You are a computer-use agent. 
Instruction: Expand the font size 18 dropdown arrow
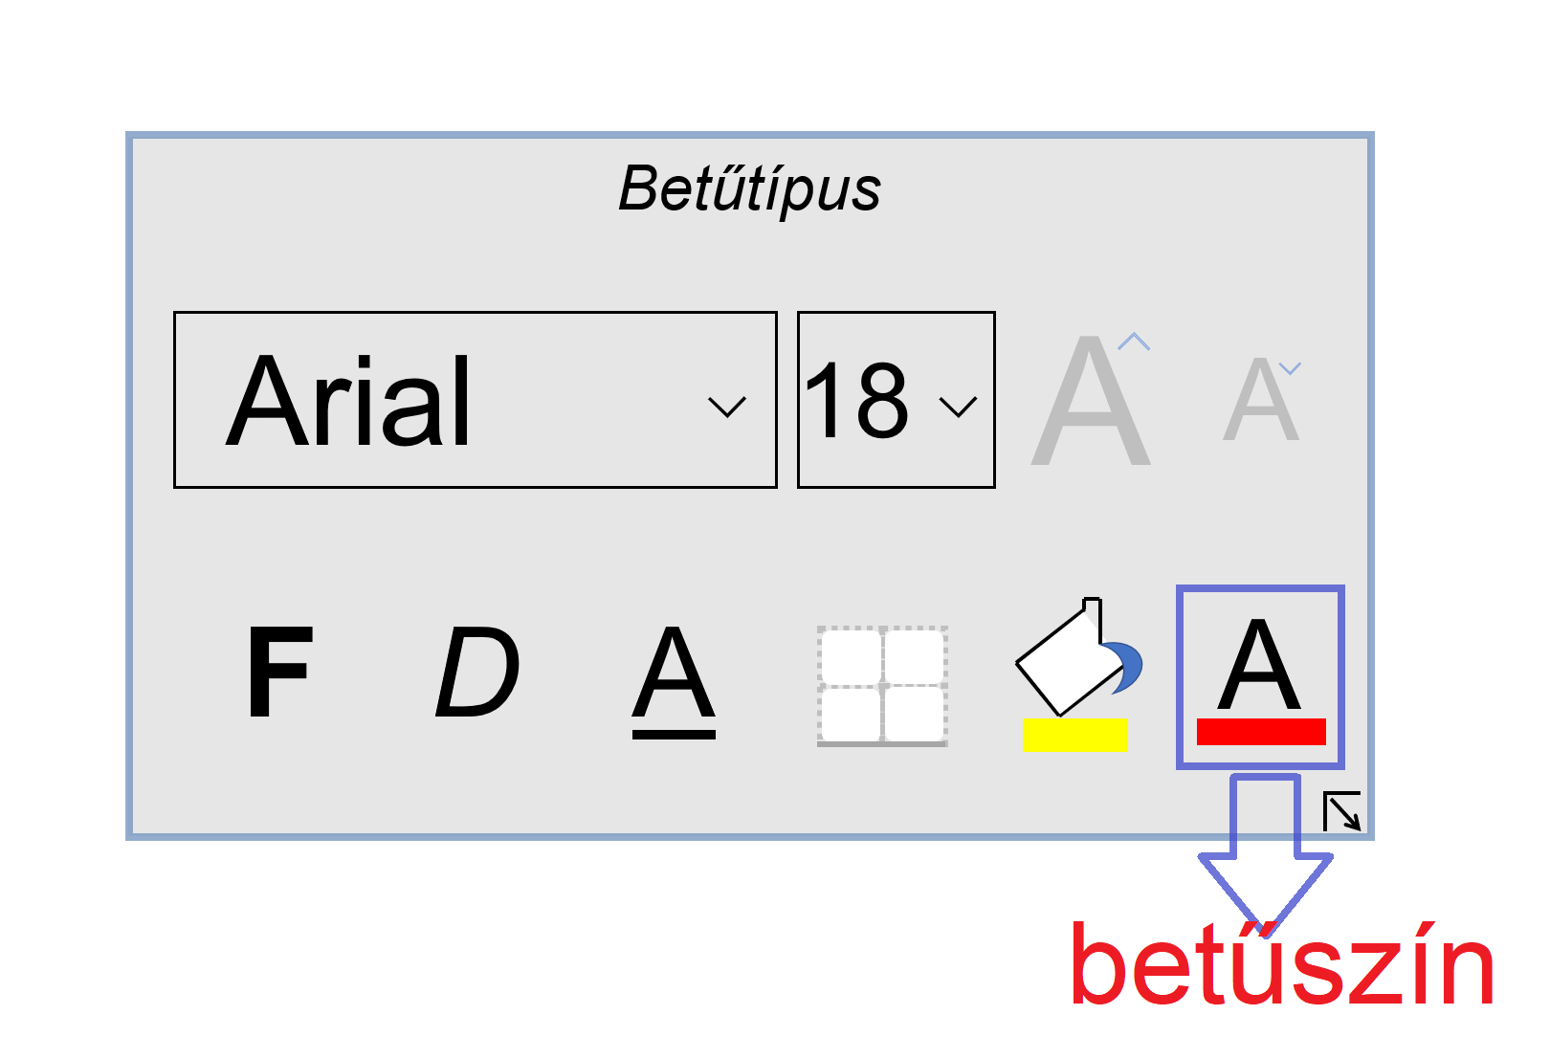point(958,407)
